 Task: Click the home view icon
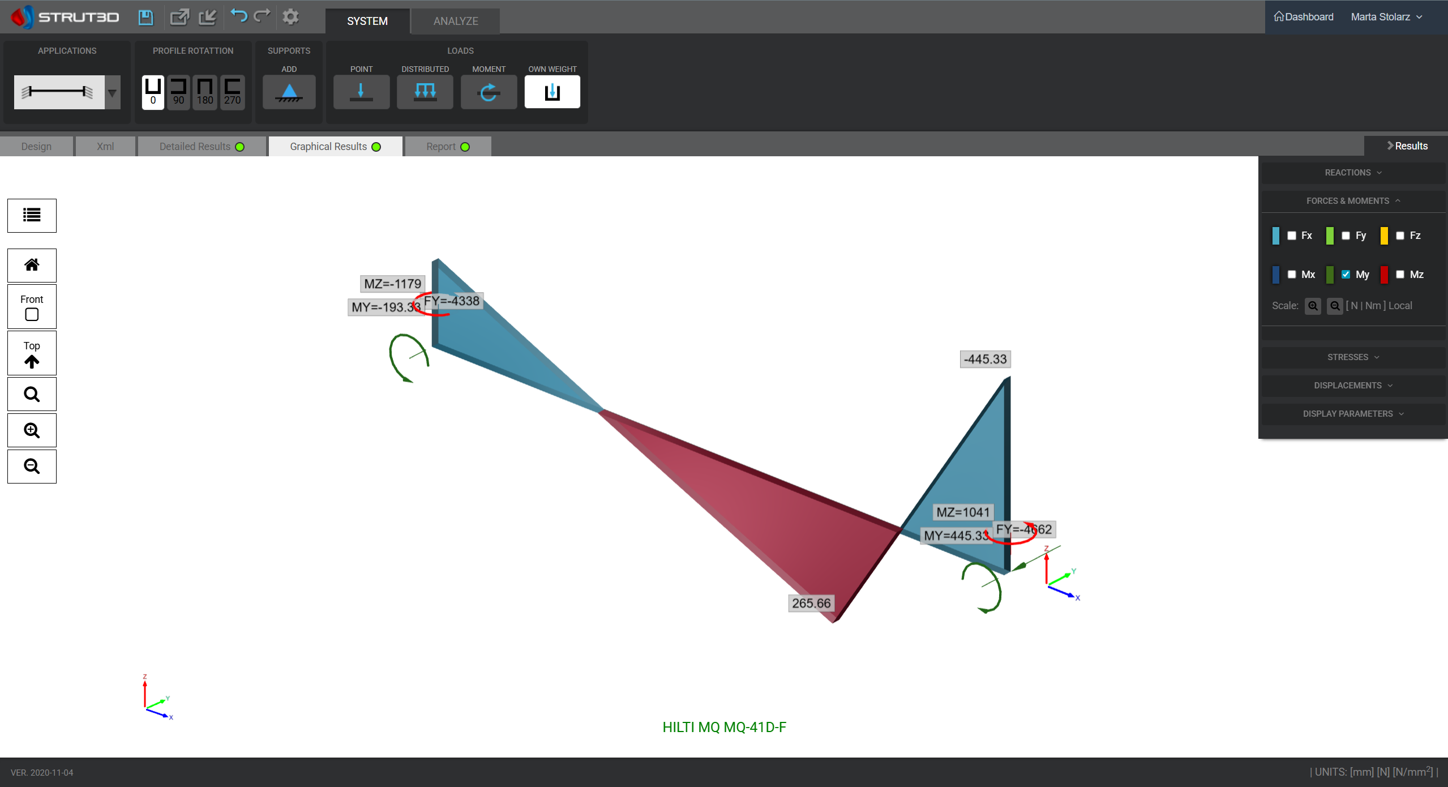tap(32, 265)
